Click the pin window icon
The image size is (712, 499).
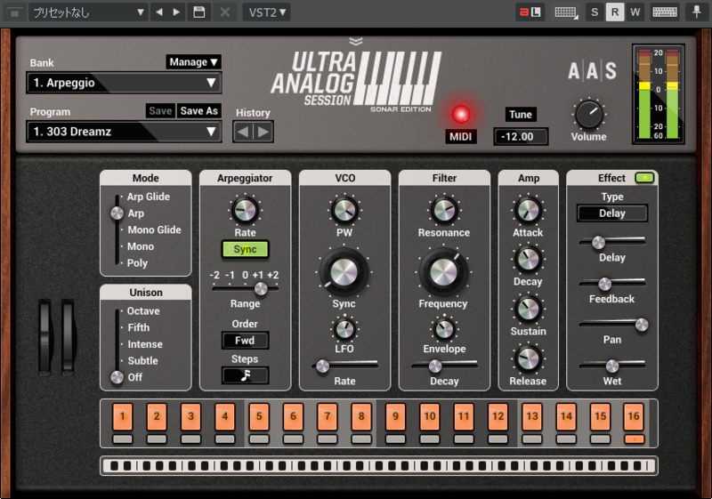(x=696, y=12)
